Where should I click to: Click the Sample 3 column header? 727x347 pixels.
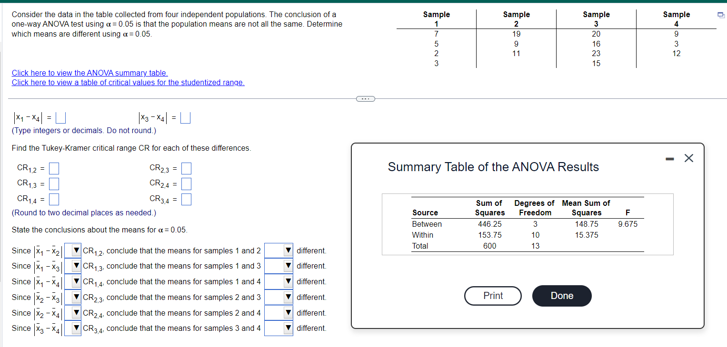click(x=596, y=19)
